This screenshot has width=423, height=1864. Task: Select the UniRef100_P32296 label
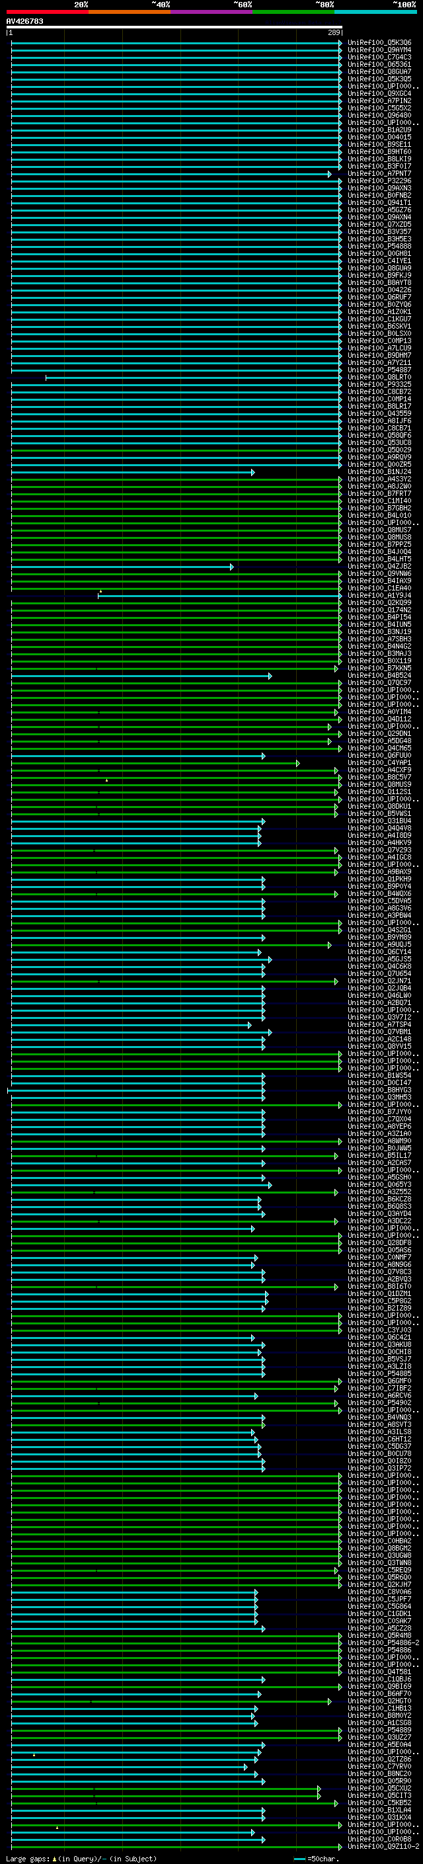pos(379,181)
